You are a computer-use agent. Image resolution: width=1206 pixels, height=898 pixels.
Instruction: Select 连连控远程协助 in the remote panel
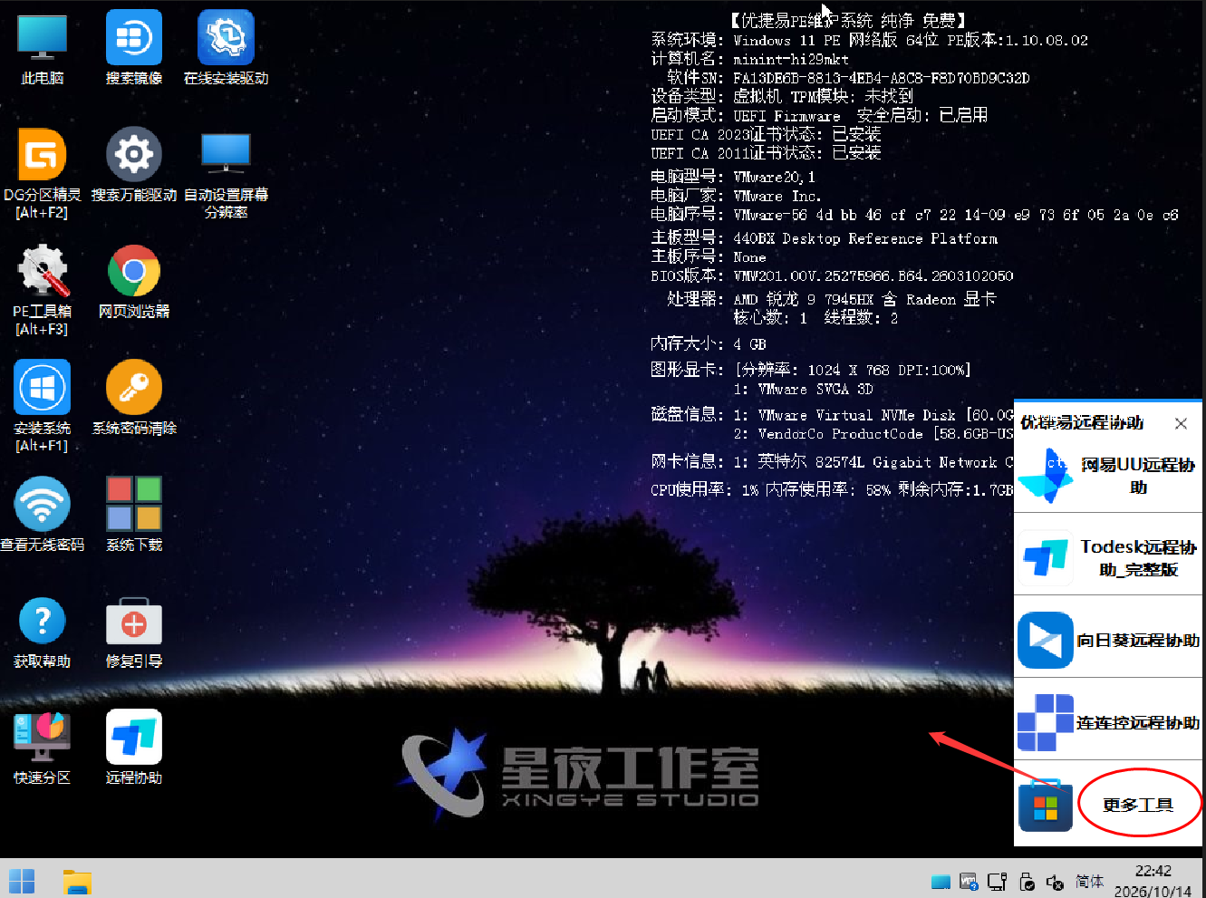(x=1108, y=722)
